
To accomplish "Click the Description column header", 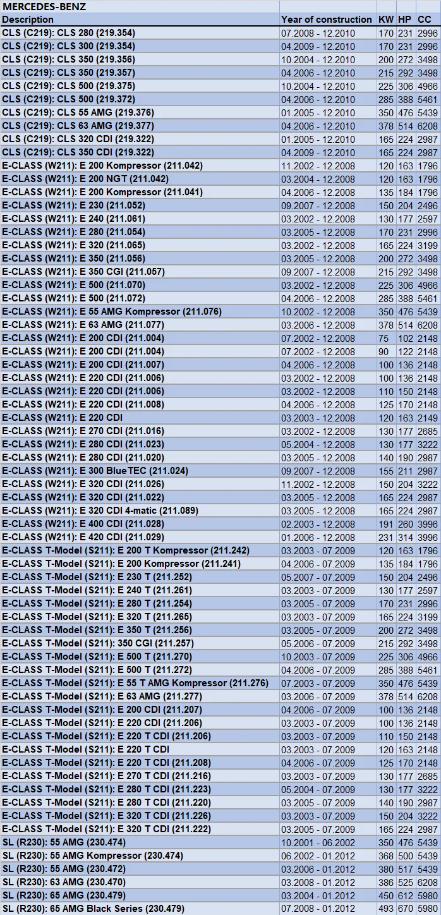I will point(140,20).
